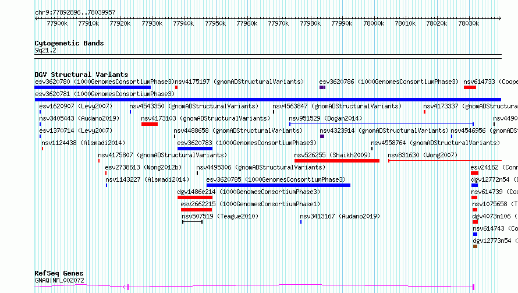Viewport: 518px width, 293px height.
Task: Open the nsv614739 variant label
Action: click(x=494, y=192)
